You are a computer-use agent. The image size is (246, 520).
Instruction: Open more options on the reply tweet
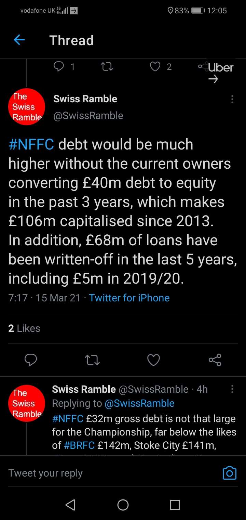232,389
